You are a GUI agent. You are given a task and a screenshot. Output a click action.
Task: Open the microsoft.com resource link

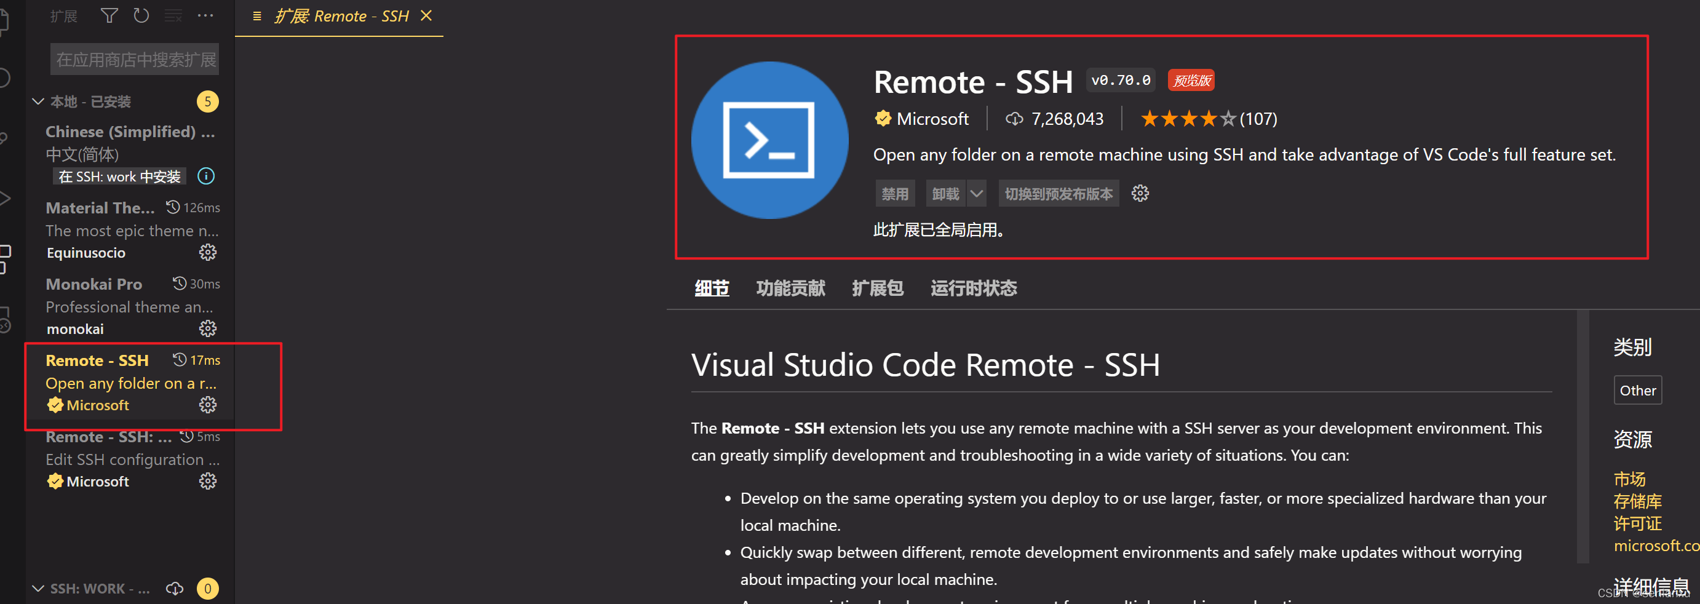tap(1656, 546)
